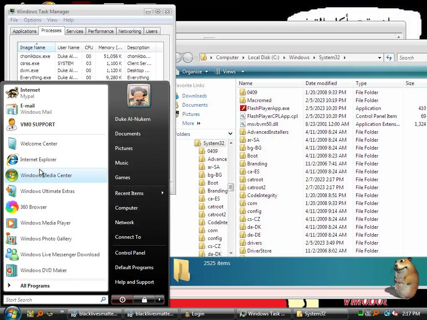Click the Explorer forward navigation button
The image size is (427, 320).
(x=188, y=57)
